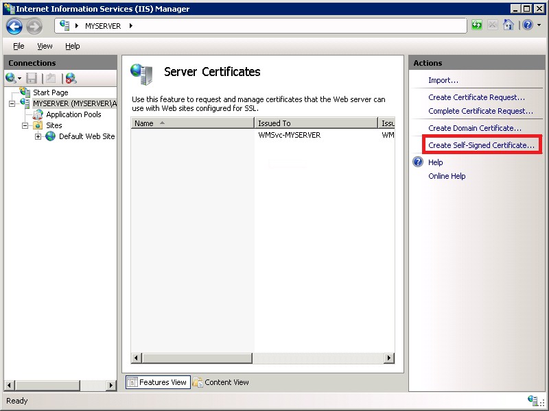Open Online Help link

(x=447, y=176)
